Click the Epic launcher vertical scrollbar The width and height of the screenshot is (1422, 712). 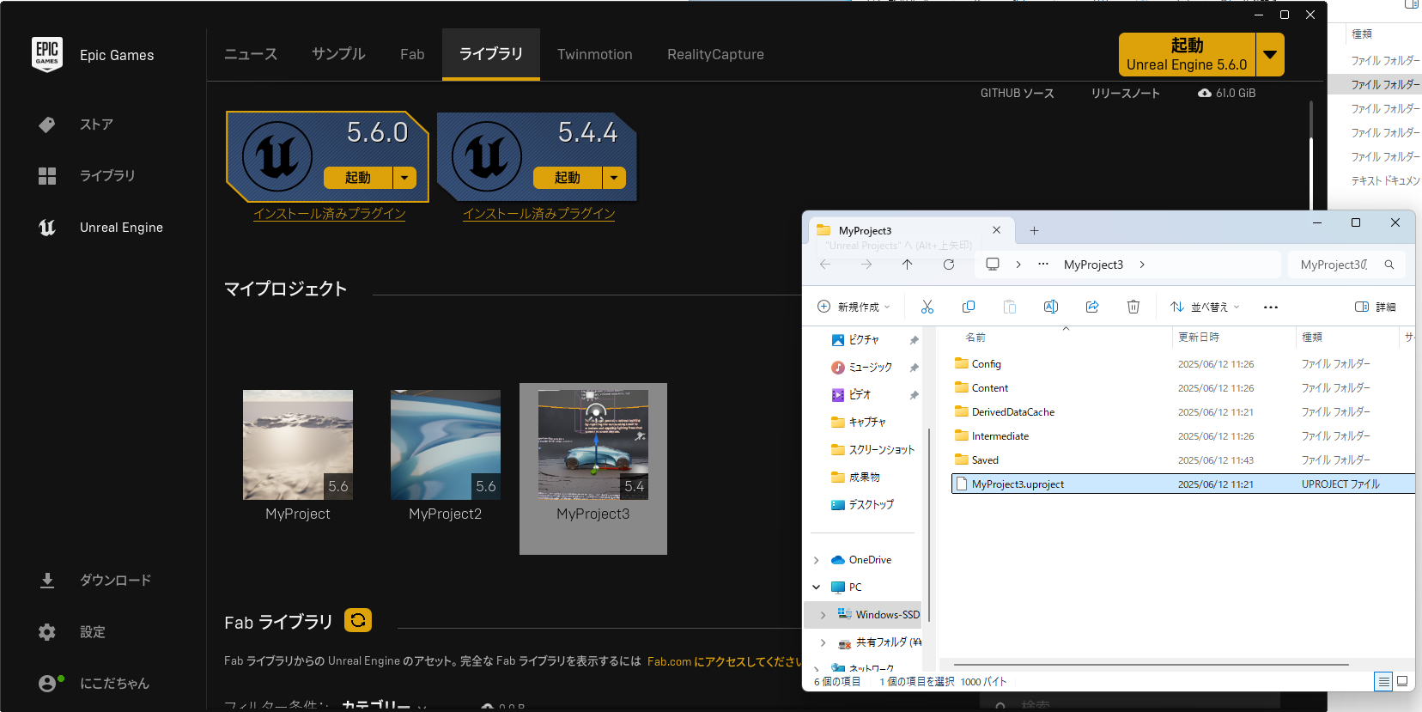tap(1310, 172)
